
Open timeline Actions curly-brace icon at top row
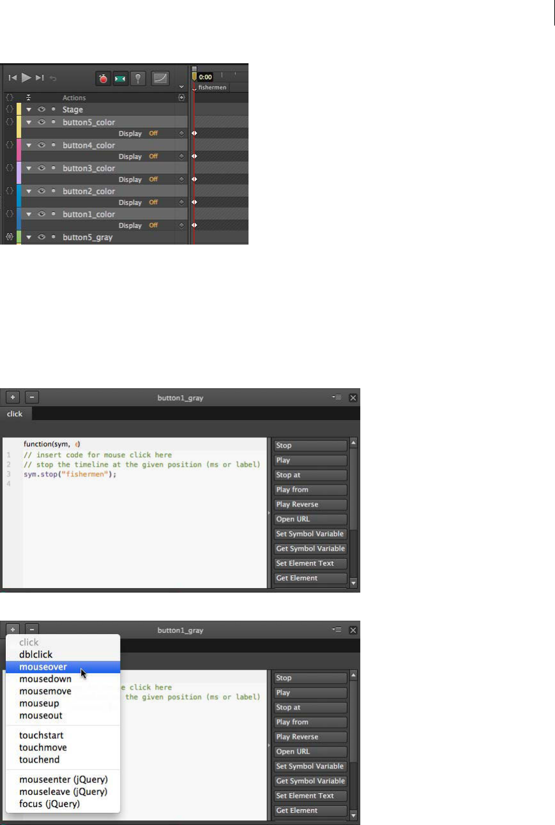[x=9, y=98]
